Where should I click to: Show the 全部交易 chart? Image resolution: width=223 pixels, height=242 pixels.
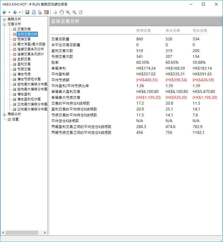click(x=24, y=59)
